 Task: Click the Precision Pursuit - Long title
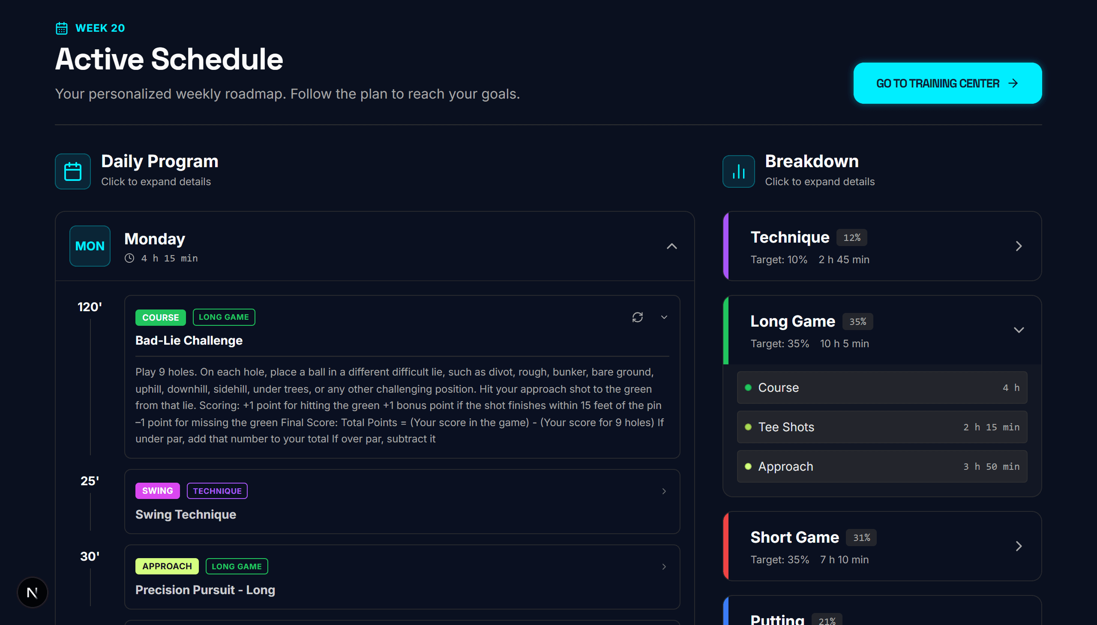pos(205,590)
